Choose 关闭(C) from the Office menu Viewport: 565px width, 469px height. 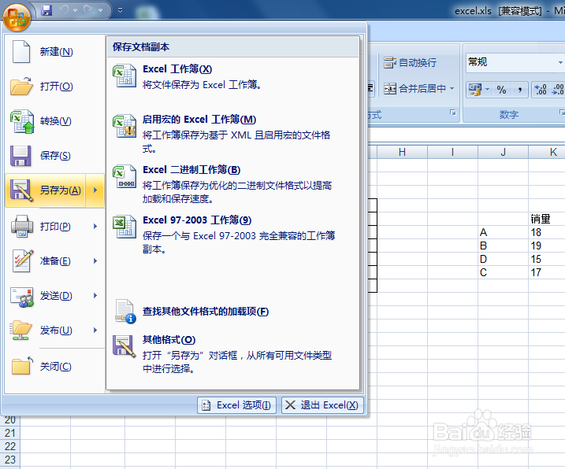pyautogui.click(x=55, y=367)
